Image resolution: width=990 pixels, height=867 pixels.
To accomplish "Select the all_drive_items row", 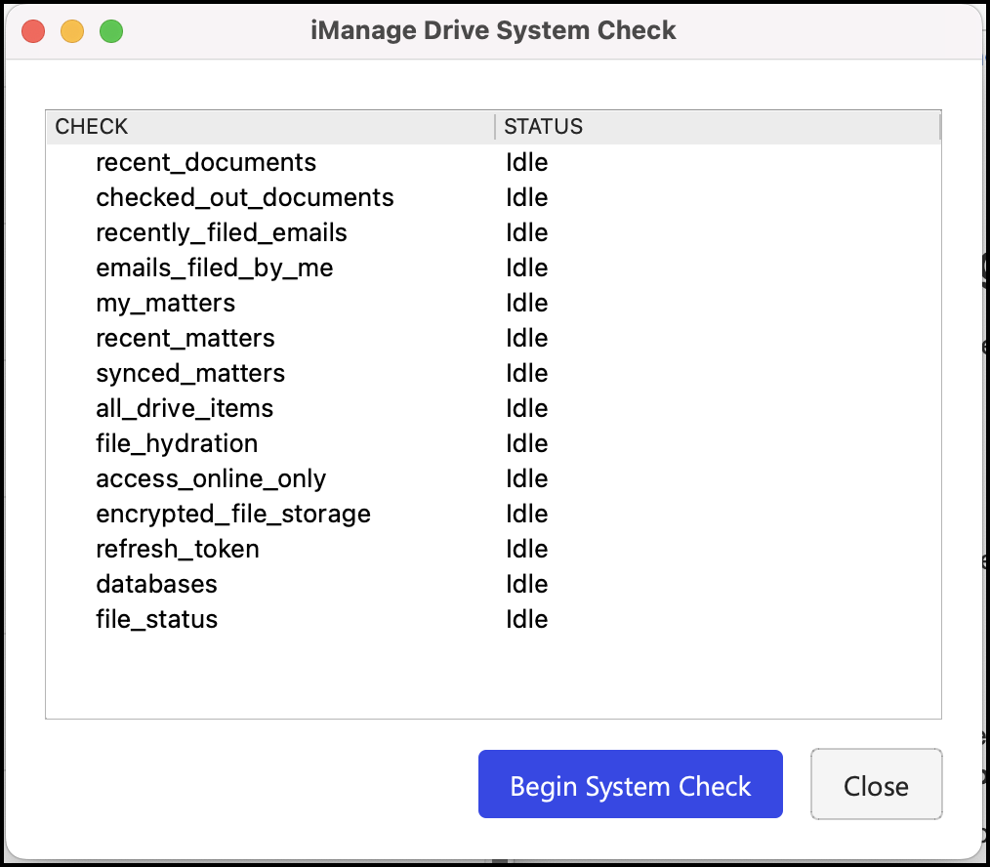I will 185,408.
